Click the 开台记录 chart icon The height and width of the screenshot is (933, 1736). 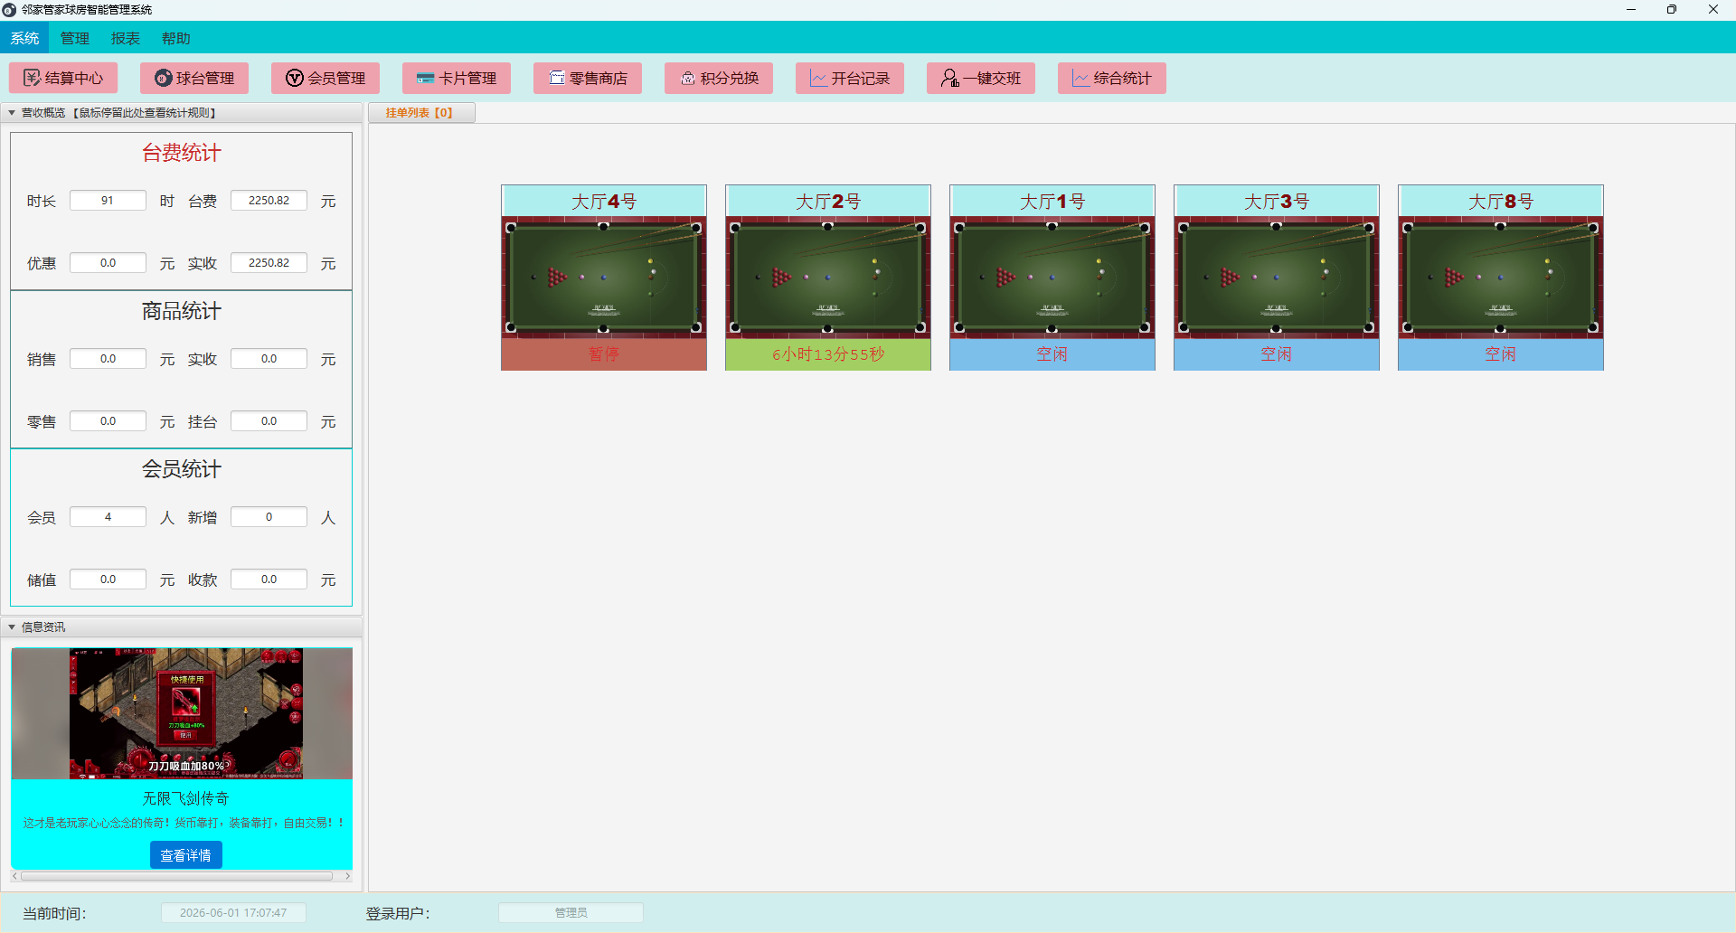coord(819,79)
